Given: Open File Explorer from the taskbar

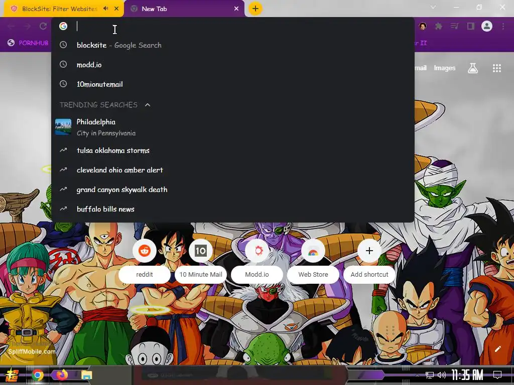Looking at the screenshot, I should (86, 375).
